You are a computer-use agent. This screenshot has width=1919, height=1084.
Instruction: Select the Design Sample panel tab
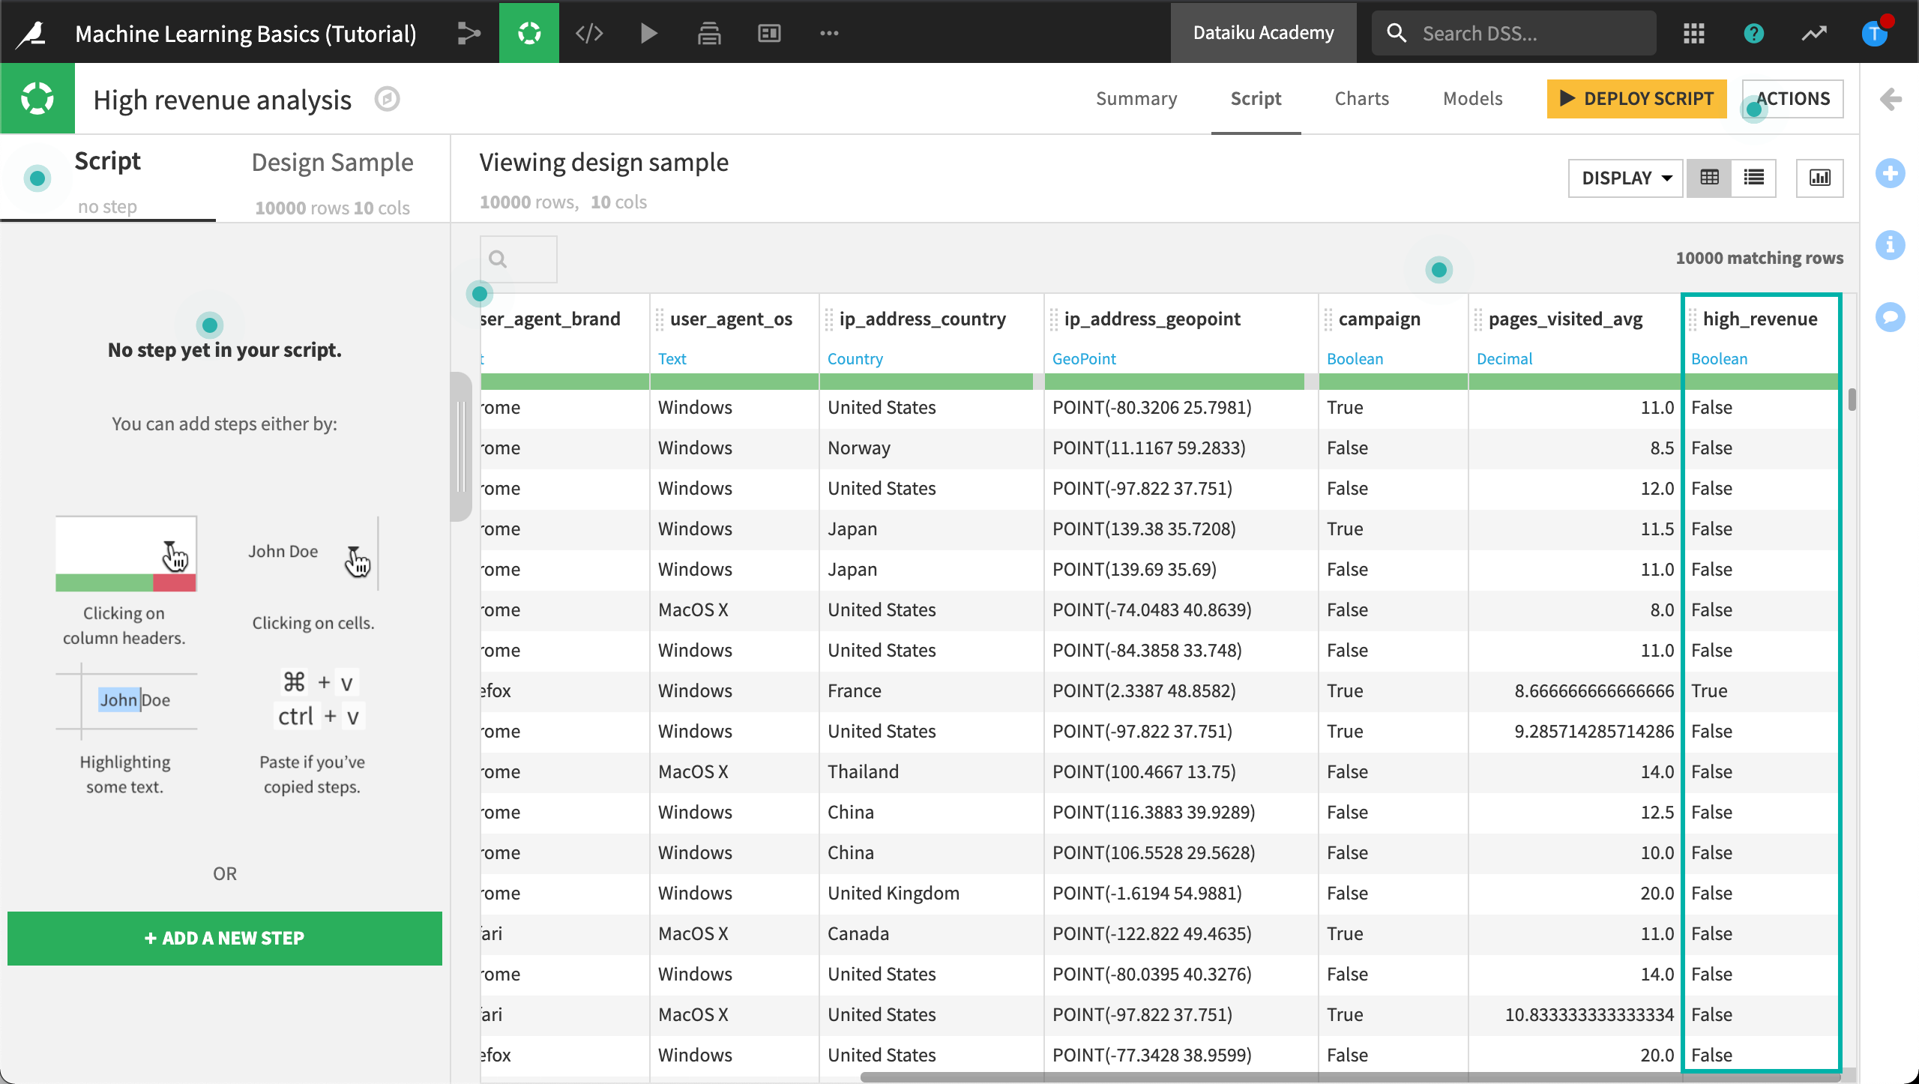pyautogui.click(x=332, y=180)
